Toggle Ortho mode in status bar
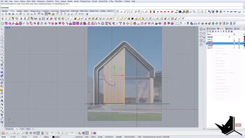Viewport: 245px width, 138px height. pyautogui.click(x=87, y=137)
